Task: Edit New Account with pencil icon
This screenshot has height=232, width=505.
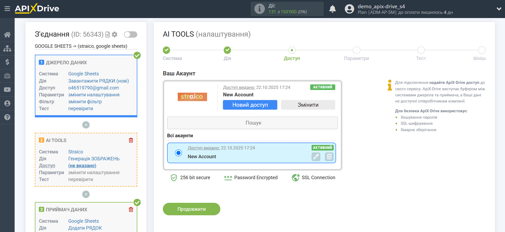Action: (316, 157)
